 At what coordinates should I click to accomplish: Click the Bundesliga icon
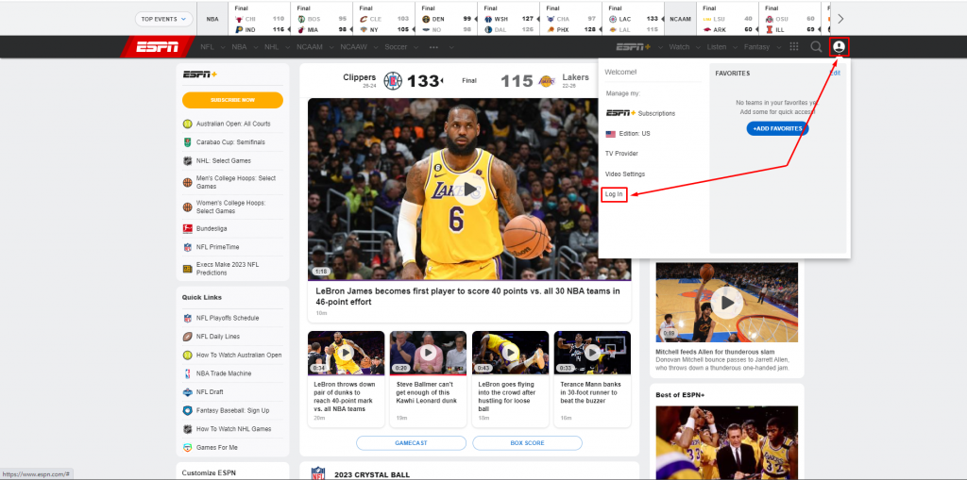tap(188, 228)
